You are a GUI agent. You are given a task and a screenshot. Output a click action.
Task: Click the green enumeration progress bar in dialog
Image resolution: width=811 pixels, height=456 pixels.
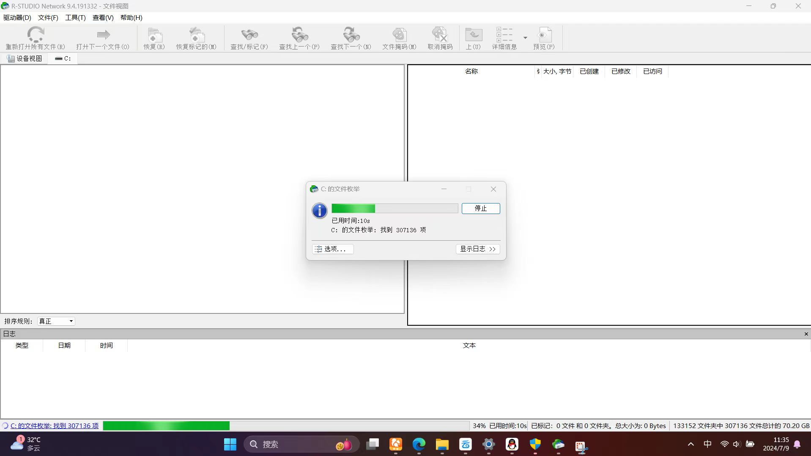[395, 209]
